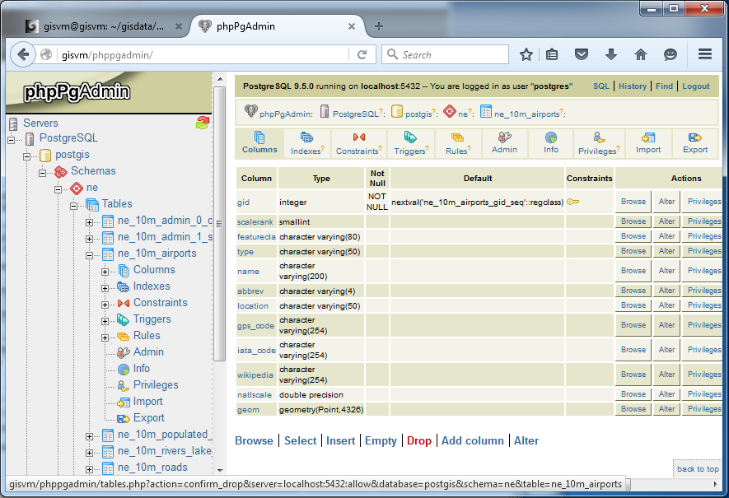Click the ne schema icon in tree
729x498 pixels.
[x=77, y=188]
